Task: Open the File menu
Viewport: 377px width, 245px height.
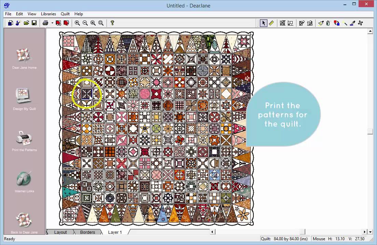Action: coord(8,14)
